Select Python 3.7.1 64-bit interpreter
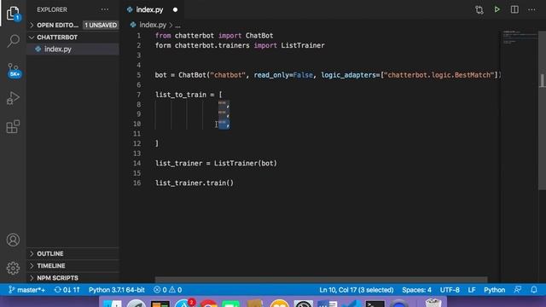The width and height of the screenshot is (546, 307). point(116,290)
